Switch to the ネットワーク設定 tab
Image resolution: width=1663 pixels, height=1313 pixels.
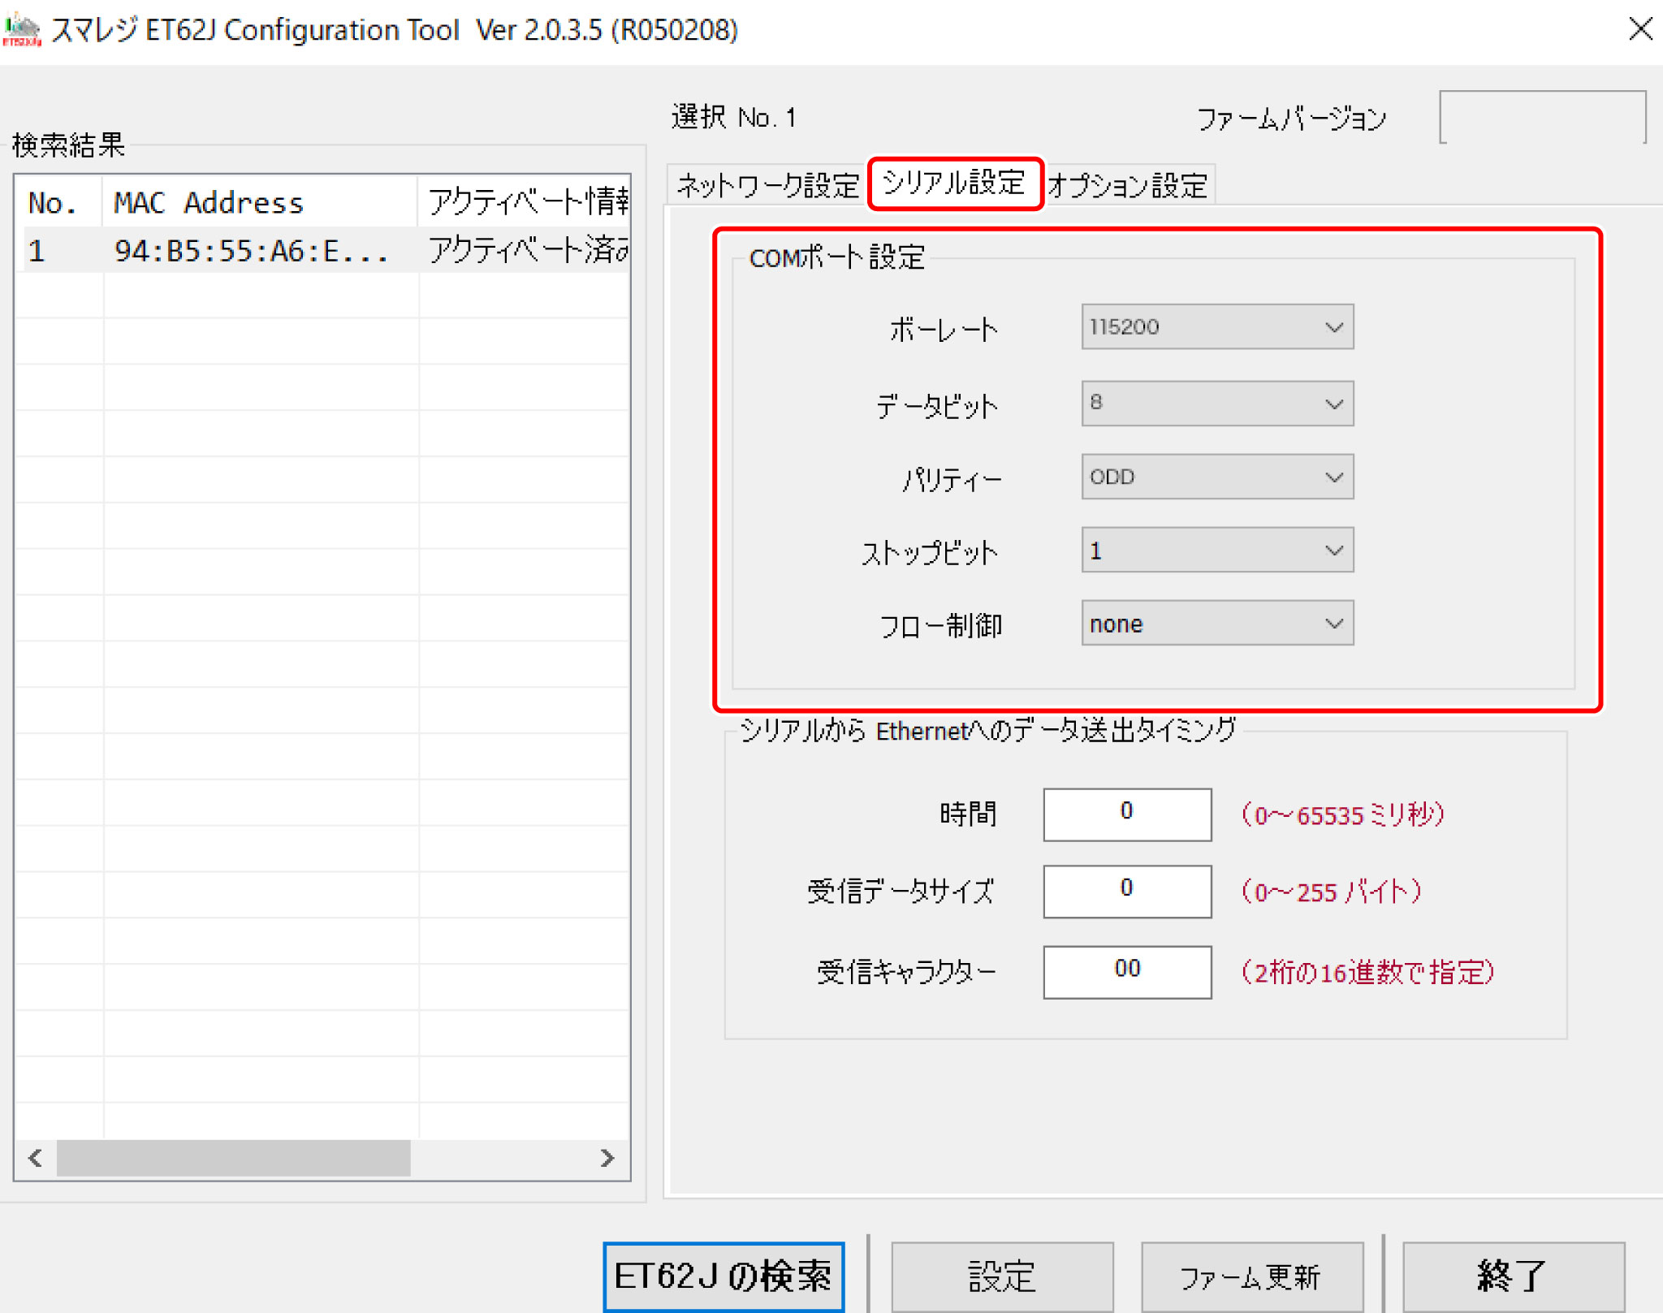(767, 186)
